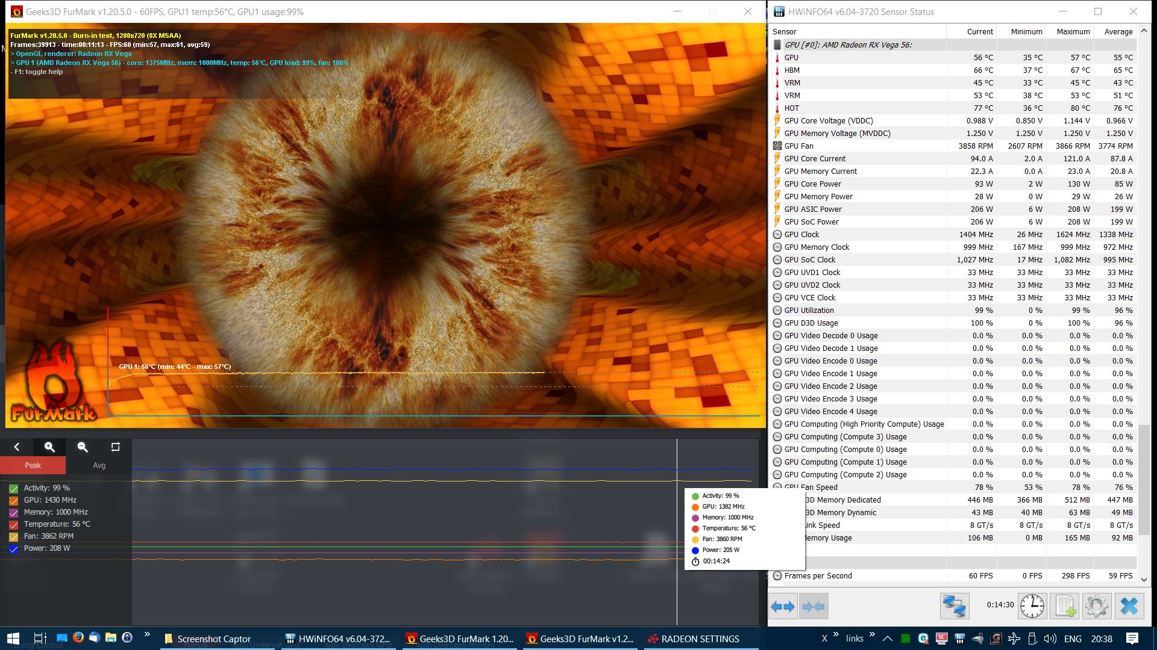Select the GPU D3D Usage row
Image resolution: width=1157 pixels, height=650 pixels.
coord(953,323)
